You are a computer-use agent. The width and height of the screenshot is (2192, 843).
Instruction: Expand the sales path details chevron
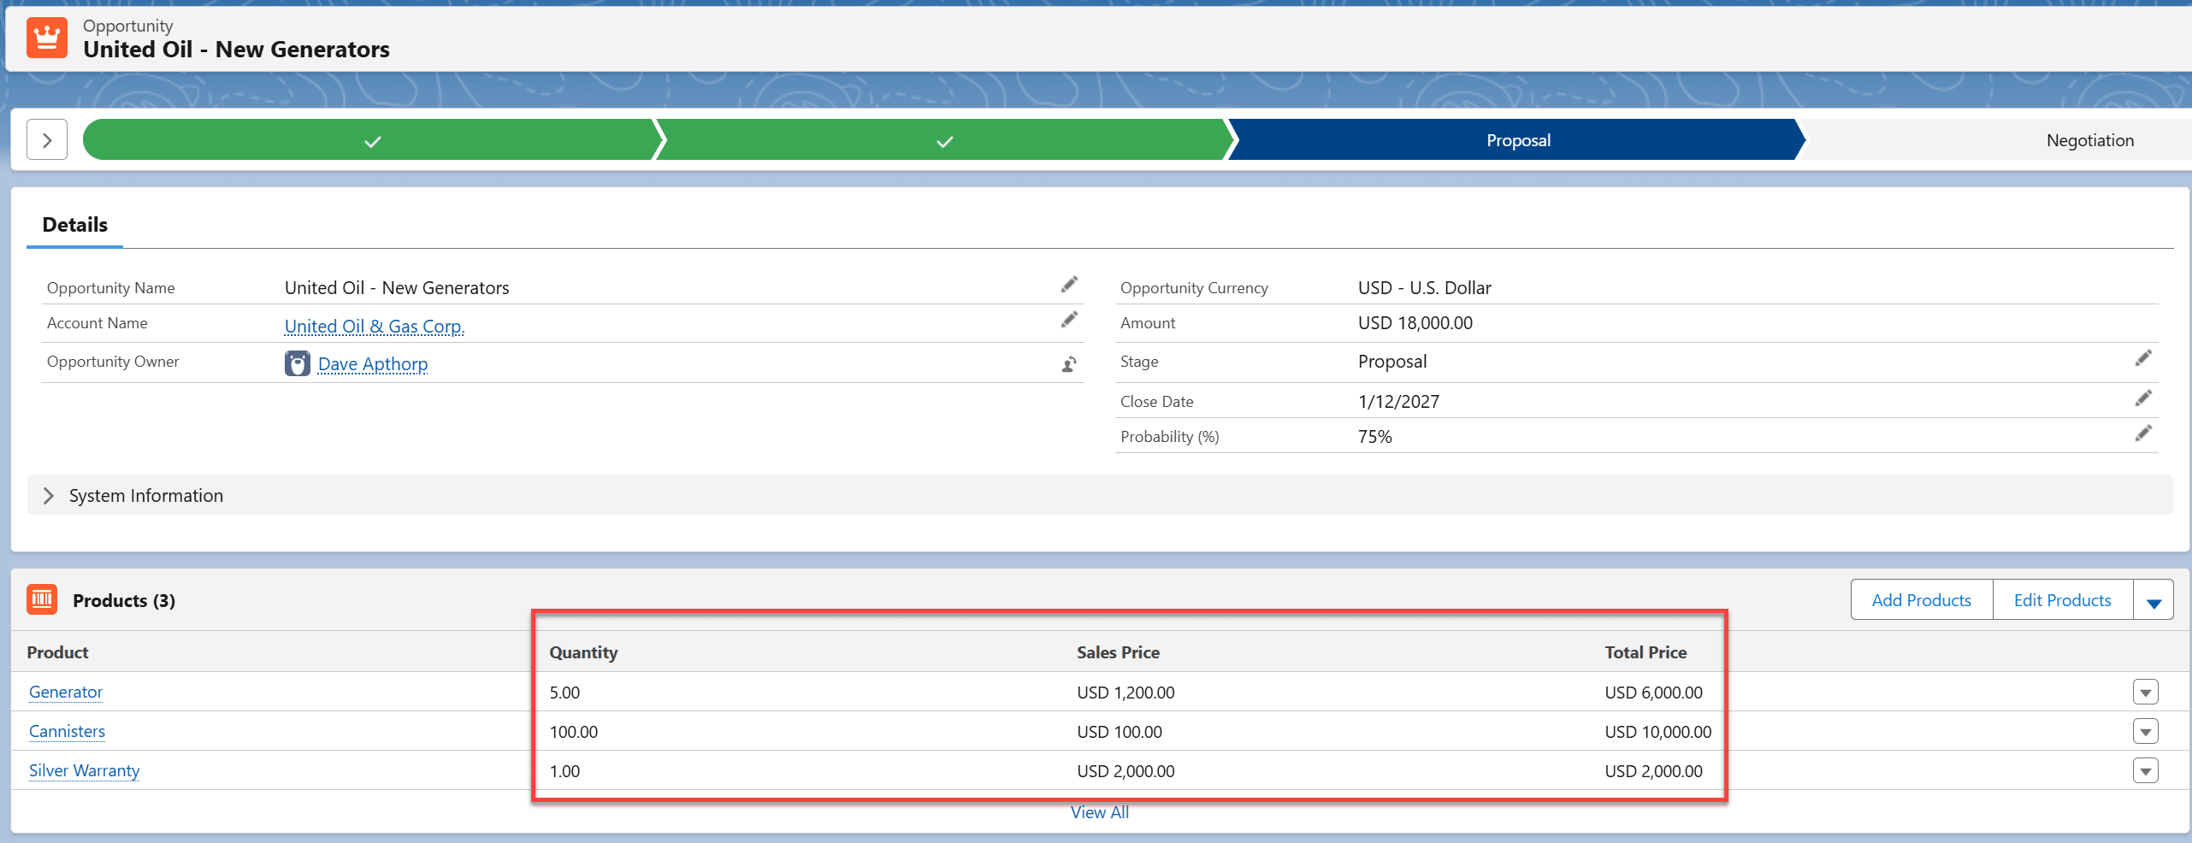(x=47, y=139)
